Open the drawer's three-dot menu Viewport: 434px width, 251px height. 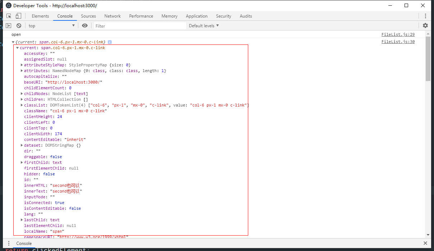(x=9, y=243)
